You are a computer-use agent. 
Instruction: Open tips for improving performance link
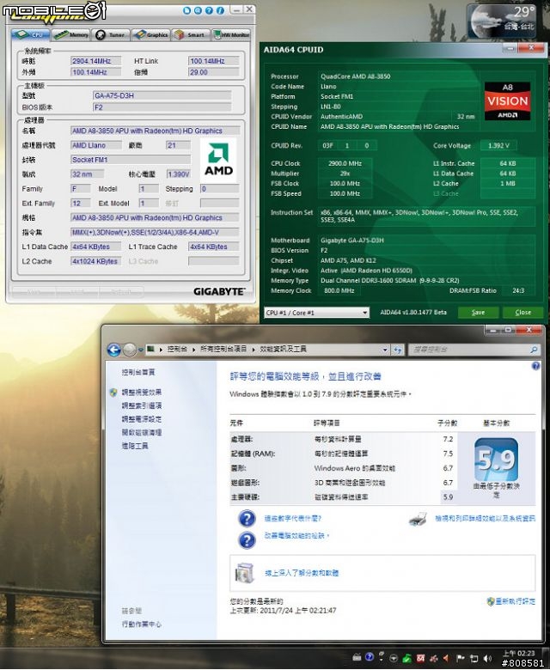(x=296, y=536)
